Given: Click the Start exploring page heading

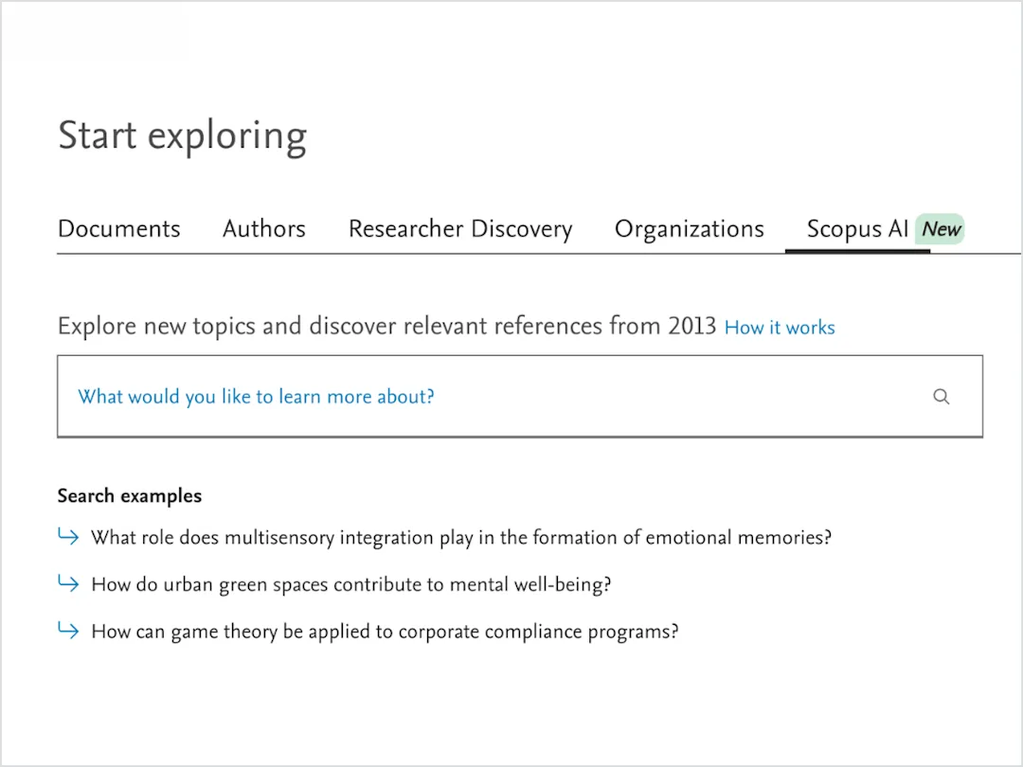Looking at the screenshot, I should click(182, 135).
